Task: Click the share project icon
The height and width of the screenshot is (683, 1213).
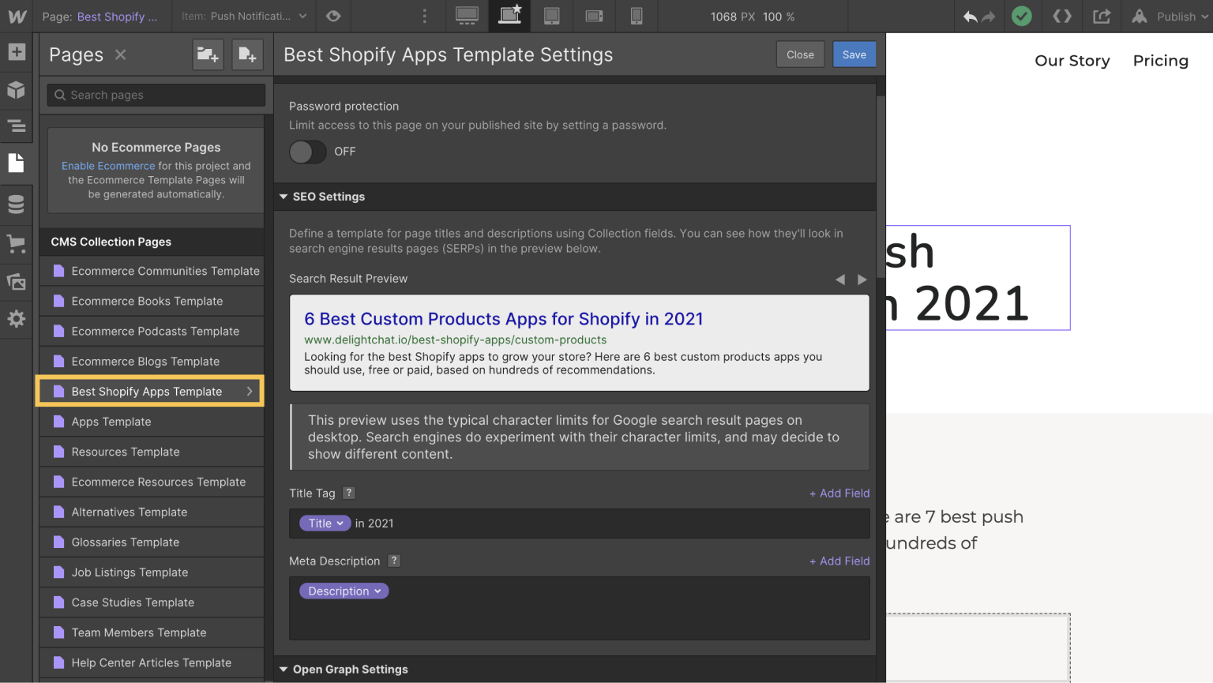Action: (1102, 16)
